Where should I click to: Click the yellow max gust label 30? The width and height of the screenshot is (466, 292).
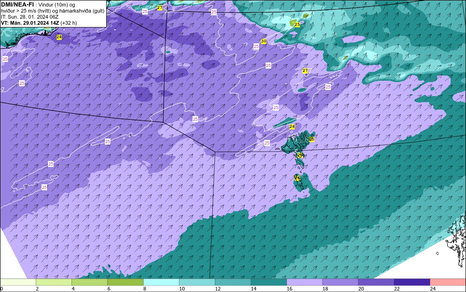pyautogui.click(x=264, y=42)
